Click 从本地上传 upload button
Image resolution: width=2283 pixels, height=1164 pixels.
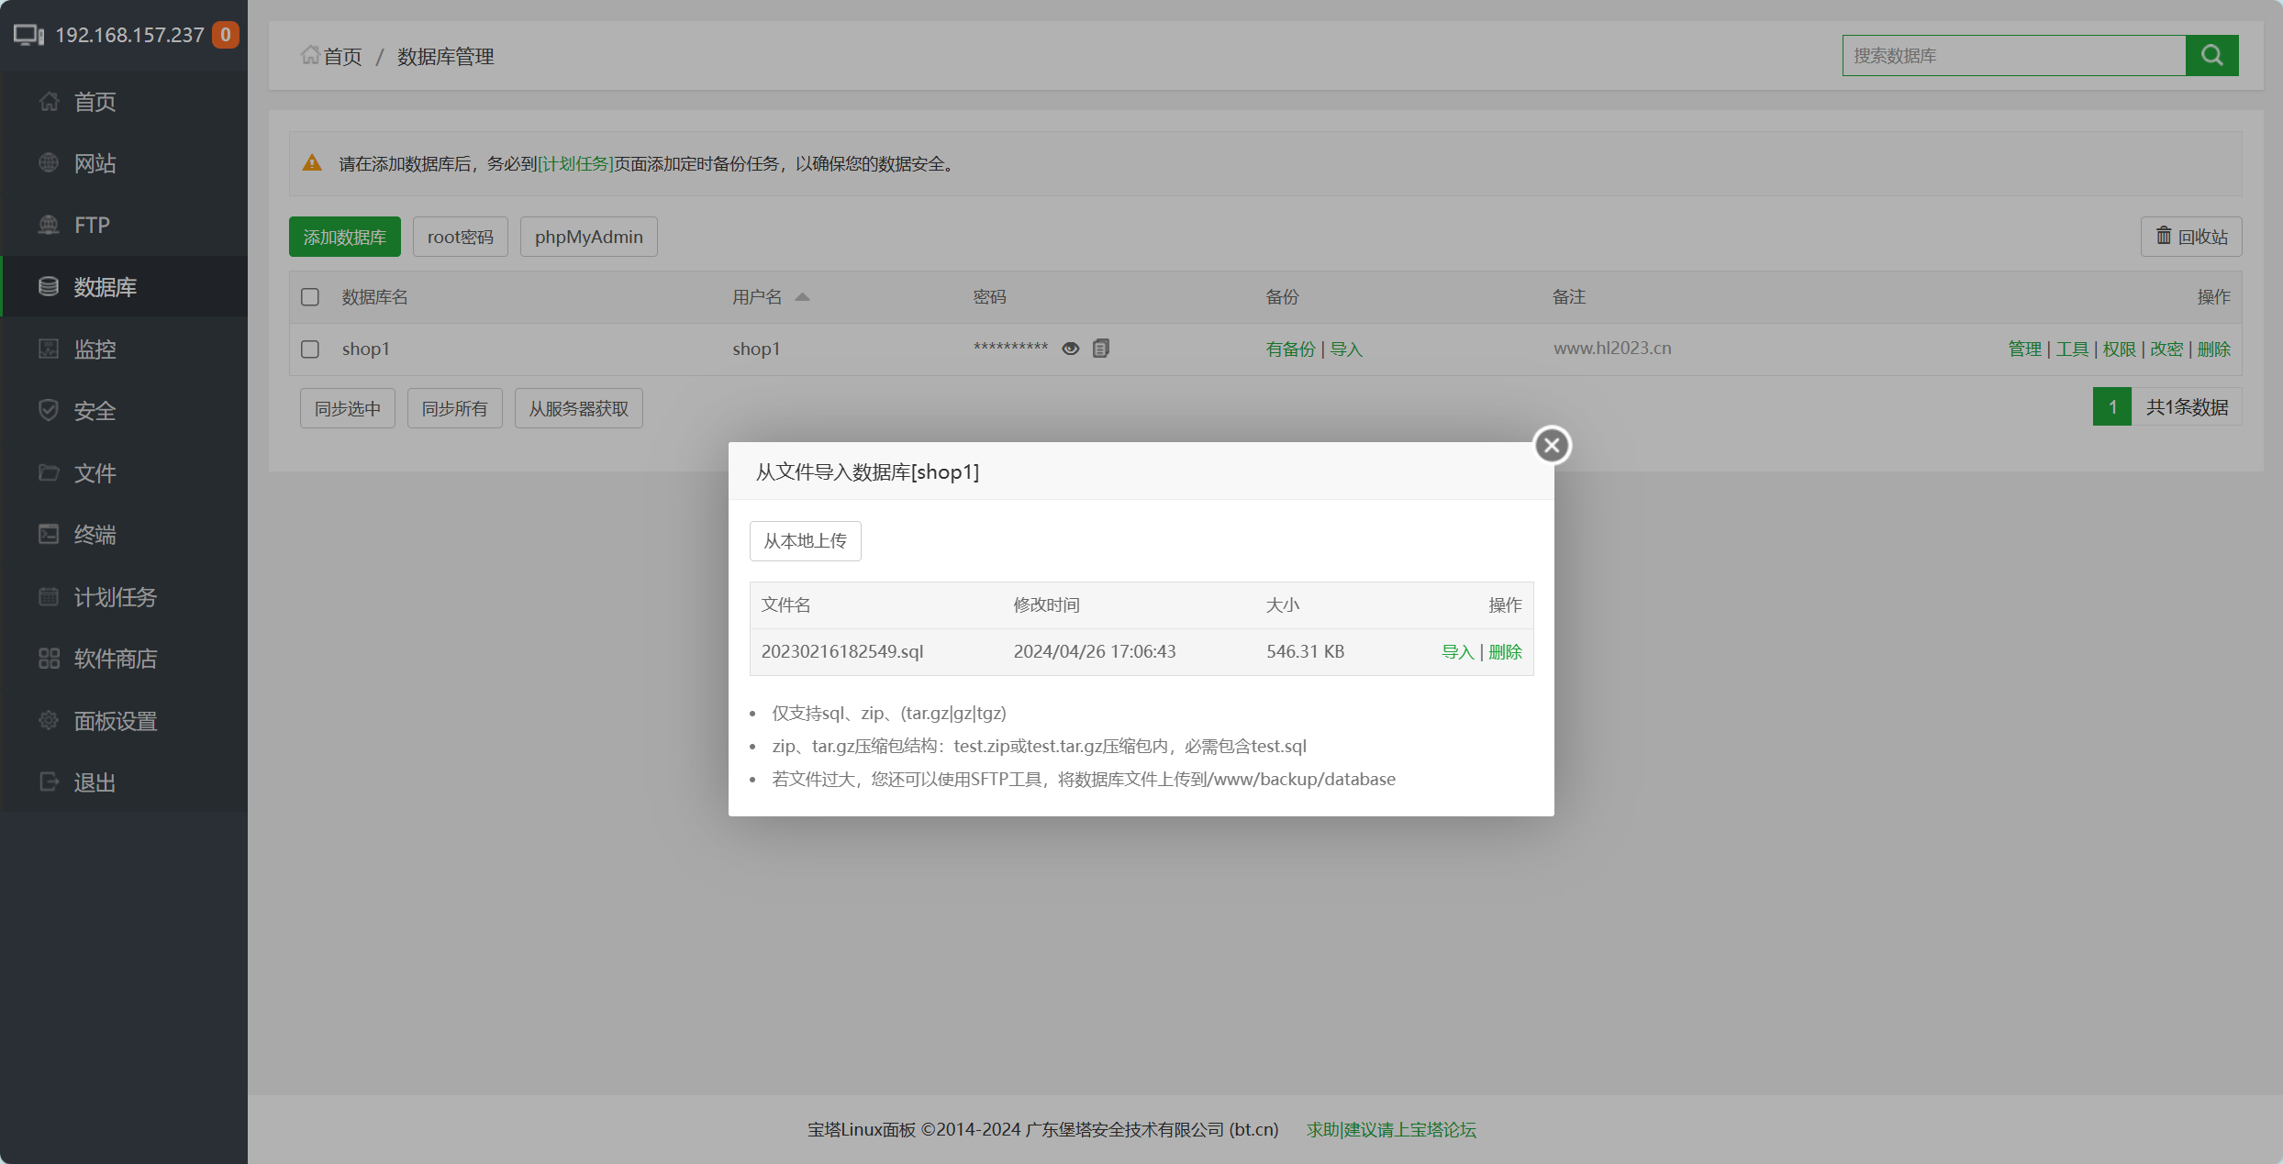[x=805, y=541]
